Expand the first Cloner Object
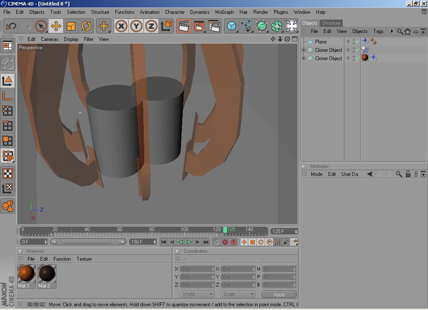The image size is (428, 310). 304,50
